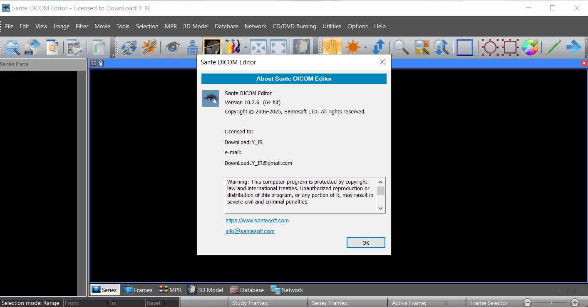Open the Filter menu
588x307 pixels.
pyautogui.click(x=82, y=26)
